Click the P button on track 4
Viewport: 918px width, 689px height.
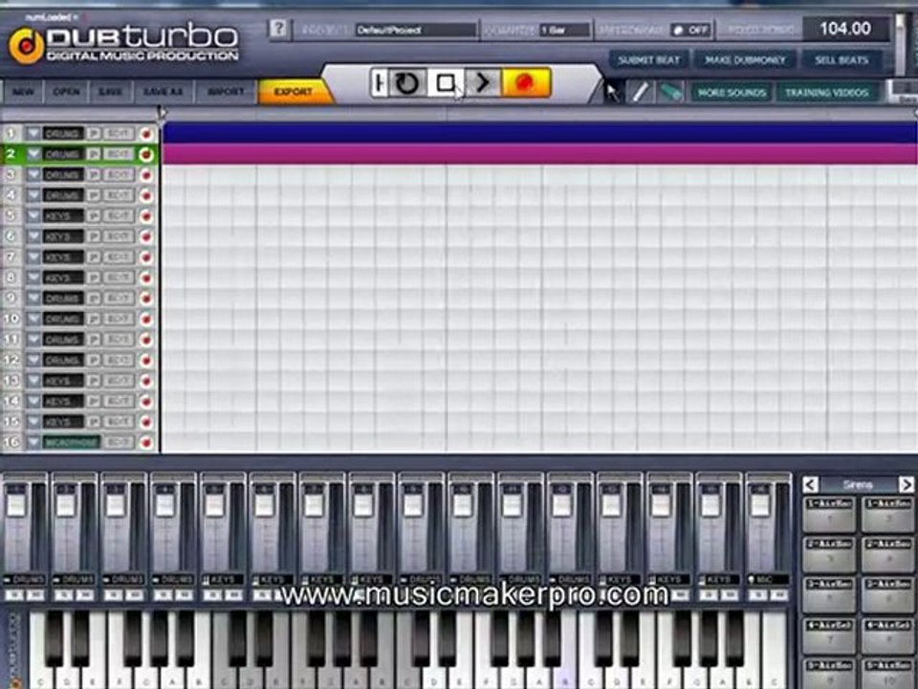(94, 195)
